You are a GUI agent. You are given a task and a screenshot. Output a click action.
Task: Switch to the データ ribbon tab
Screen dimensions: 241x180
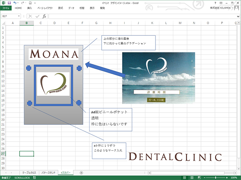point(71,8)
